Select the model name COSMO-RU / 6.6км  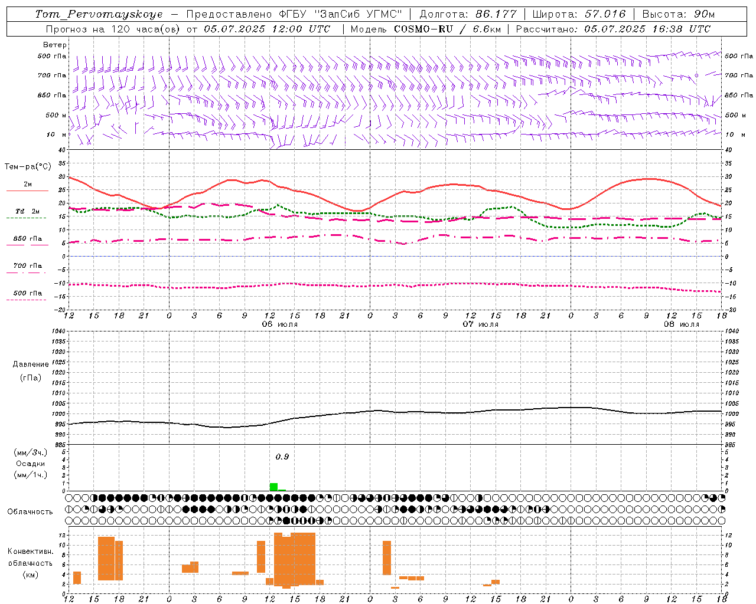(447, 29)
